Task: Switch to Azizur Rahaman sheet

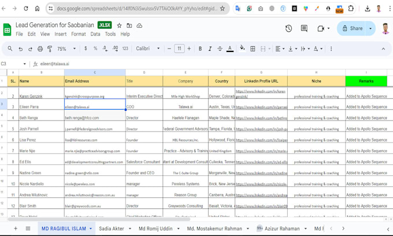Action: point(282,228)
